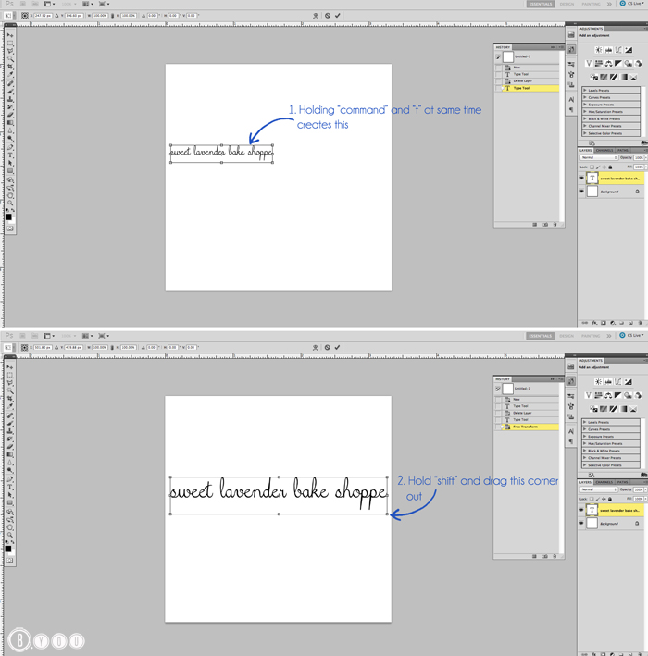Open the blend mode dropdown in lower Layers panel
This screenshot has height=656, width=648.
[599, 489]
